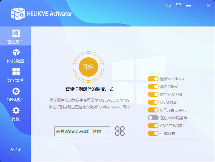The width and height of the screenshot is (215, 162).
Task: Expand the 查看Windows激活状态 dropdown
Action: [82, 131]
